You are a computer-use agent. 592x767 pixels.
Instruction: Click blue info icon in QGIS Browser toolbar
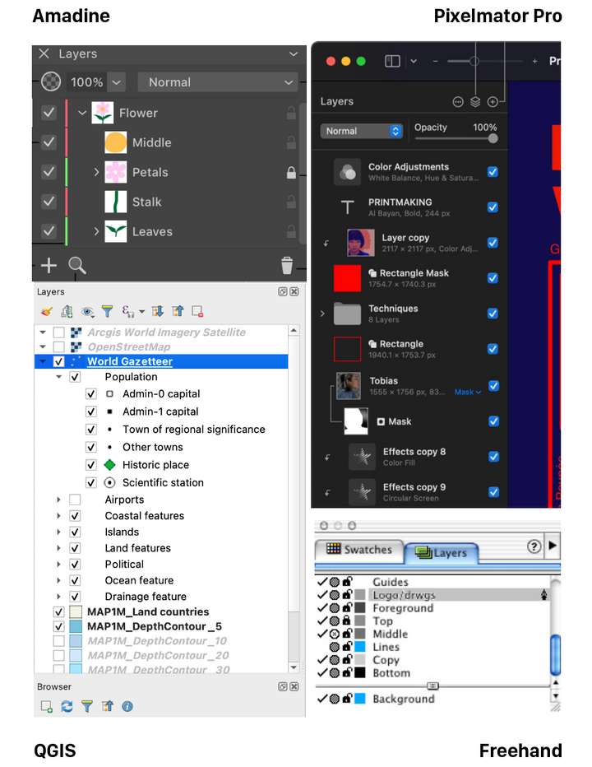[127, 706]
